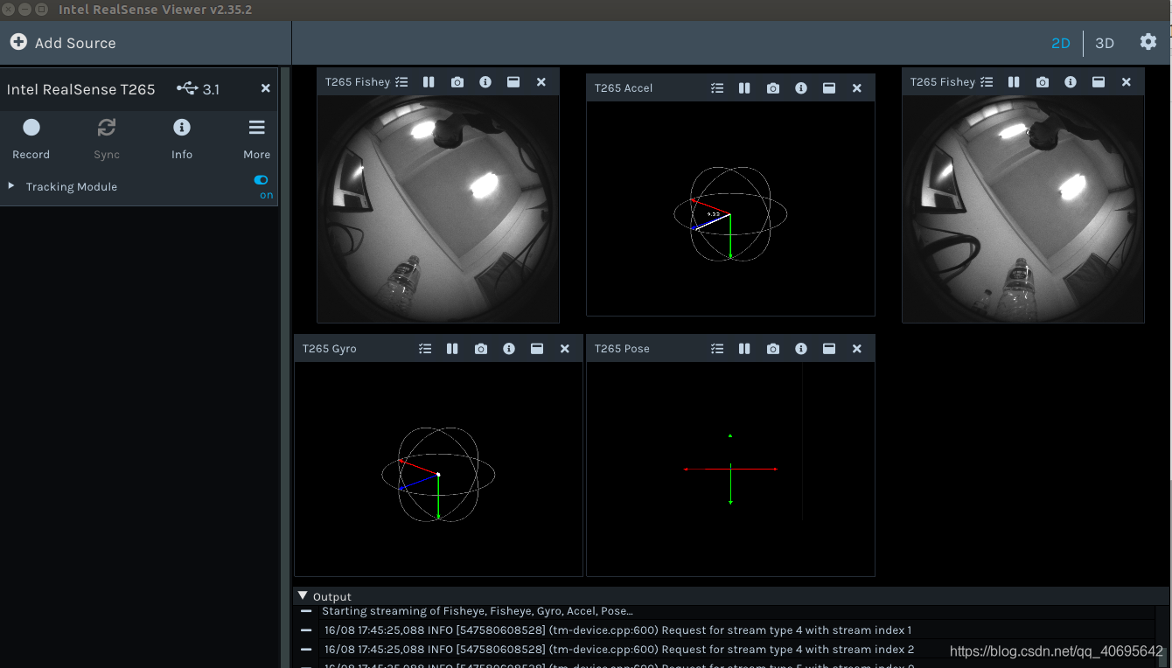Viewport: 1172px width, 668px height.
Task: Click the left Fisheye camera image
Action: (437, 209)
